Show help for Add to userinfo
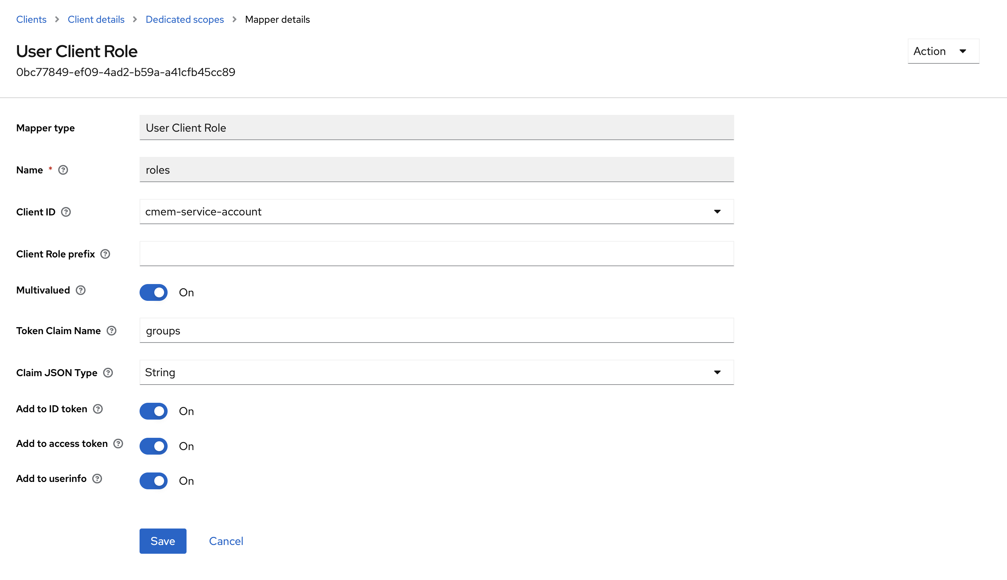 (96, 478)
